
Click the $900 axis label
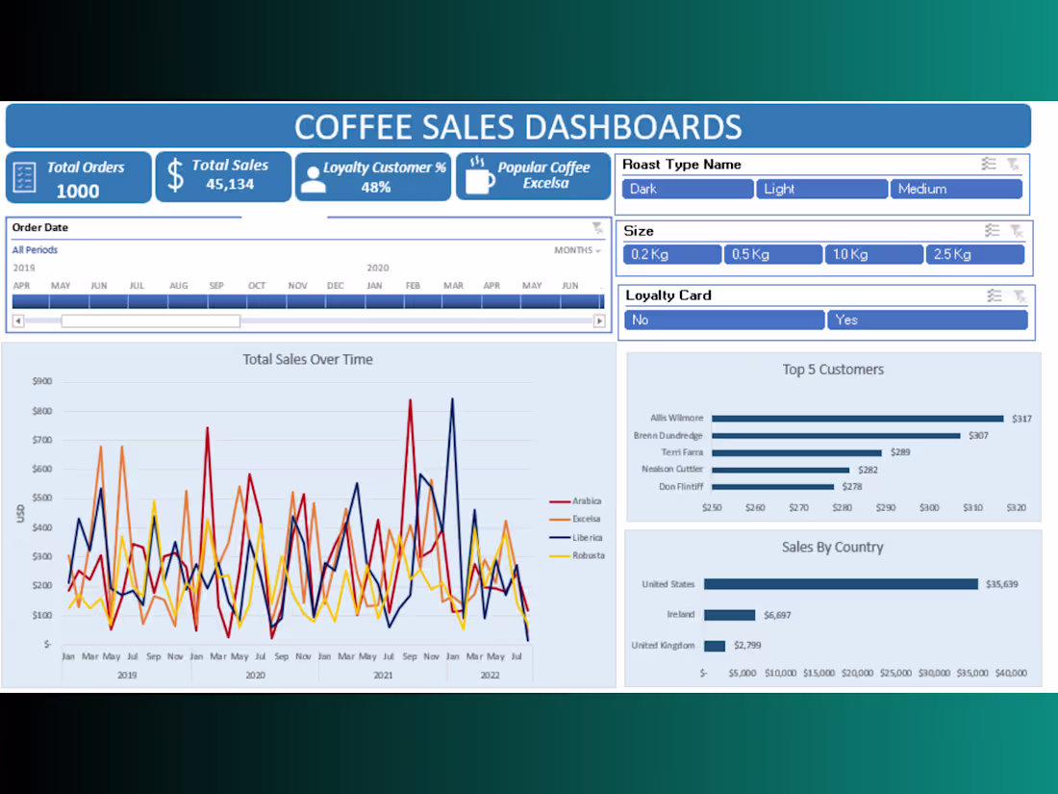[41, 381]
